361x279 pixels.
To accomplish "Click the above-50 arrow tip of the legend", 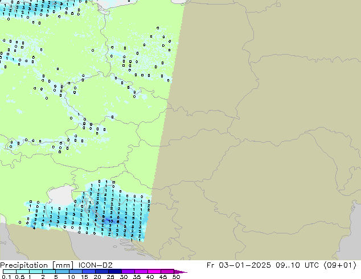I will point(180,272).
